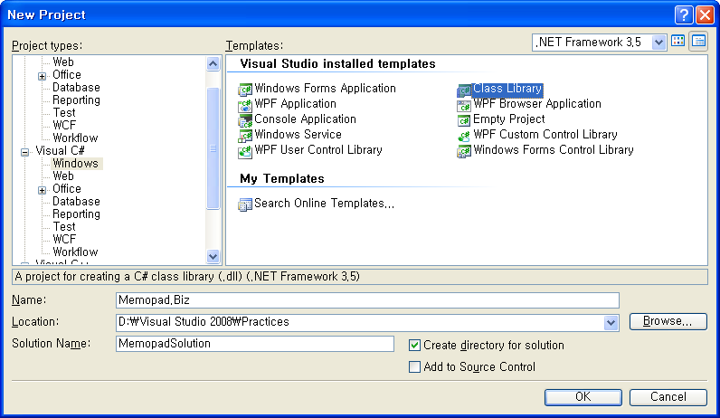Select Test under Visual C#

pyautogui.click(x=64, y=227)
